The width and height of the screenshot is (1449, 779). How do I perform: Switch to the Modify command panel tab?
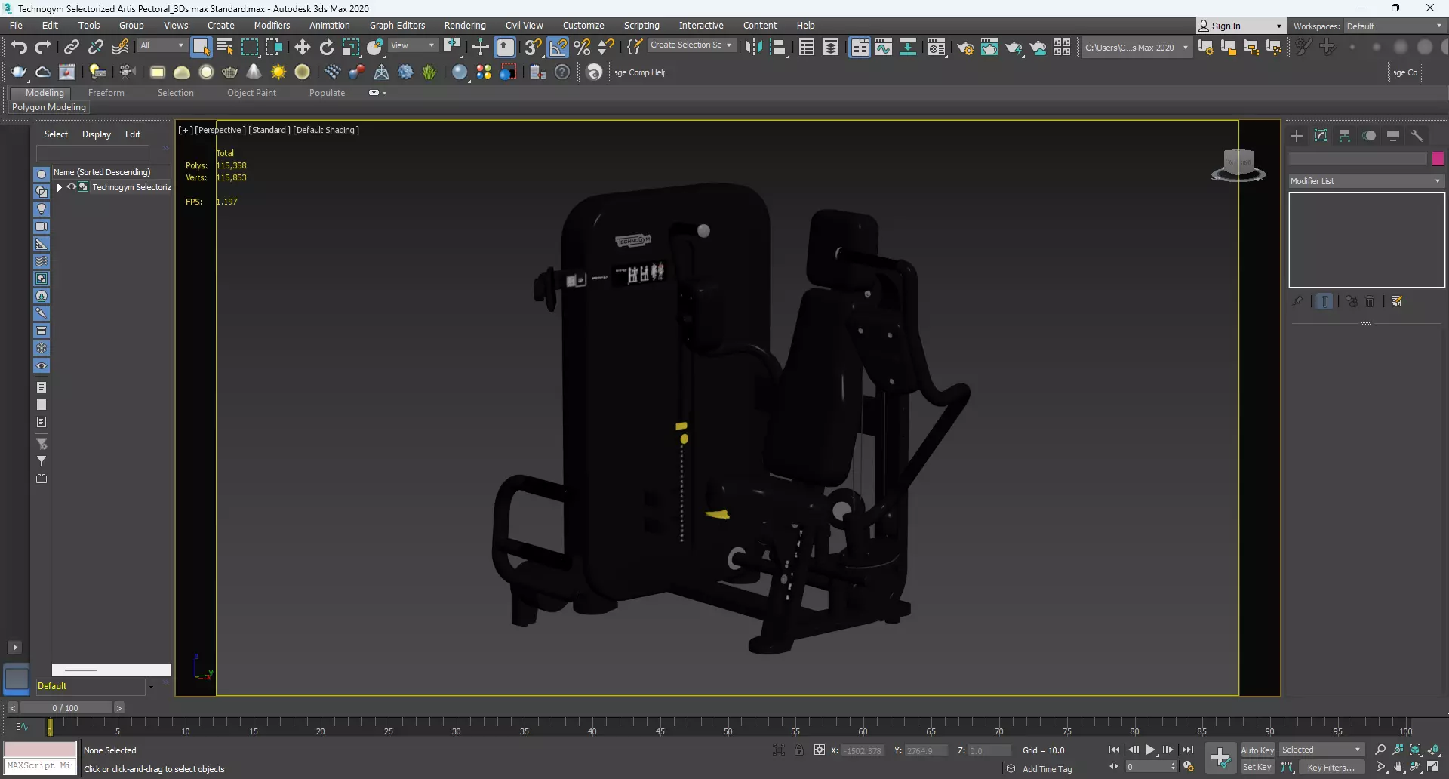pos(1321,136)
